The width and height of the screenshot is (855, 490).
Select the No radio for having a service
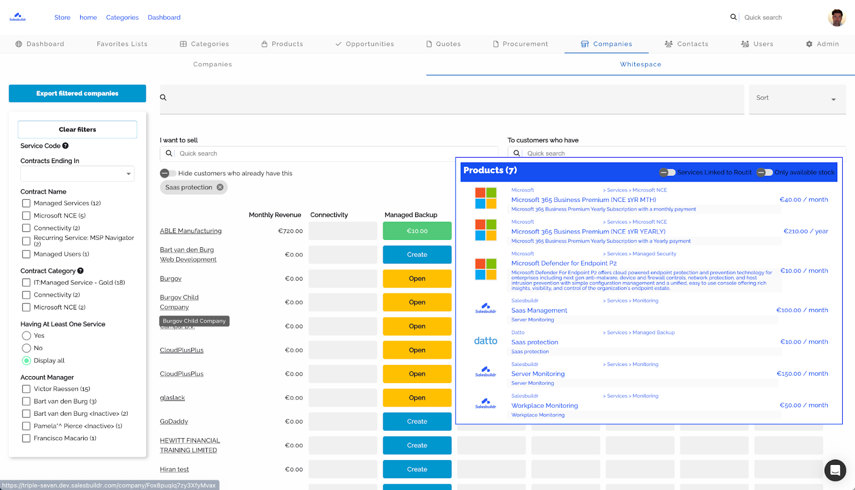point(26,348)
